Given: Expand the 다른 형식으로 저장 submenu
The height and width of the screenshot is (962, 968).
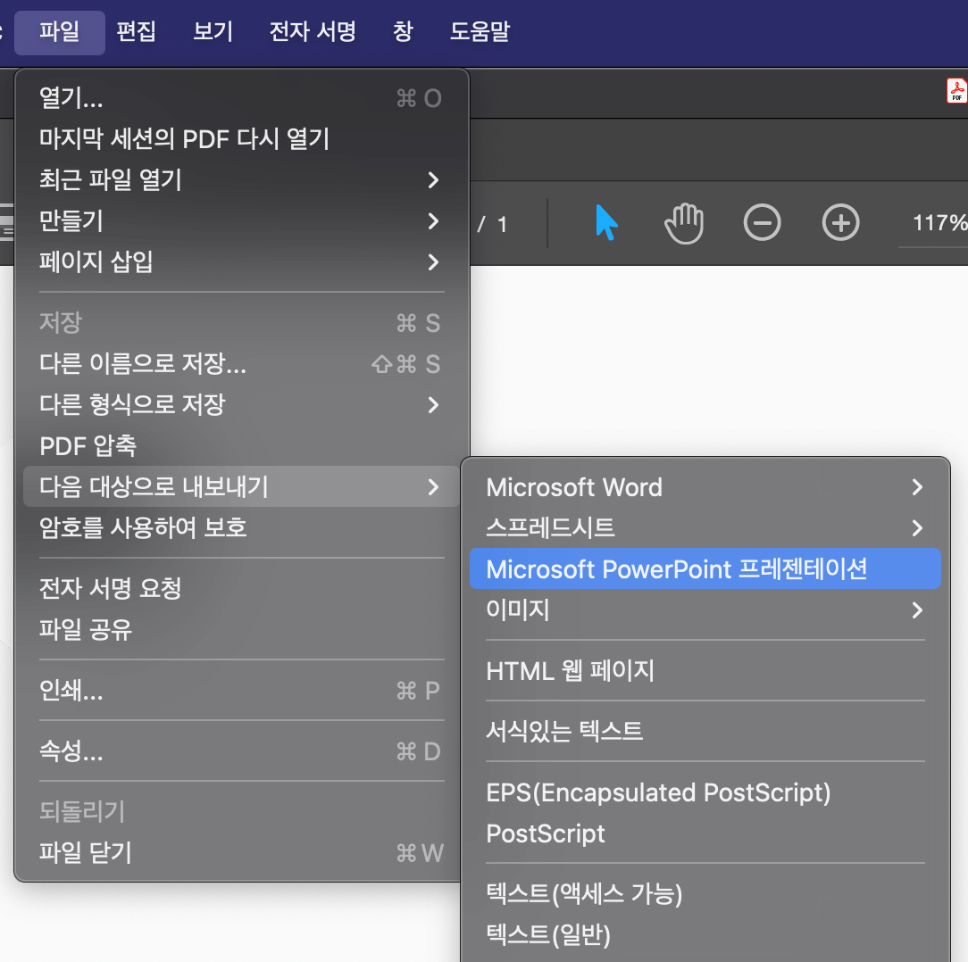Looking at the screenshot, I should [x=241, y=405].
